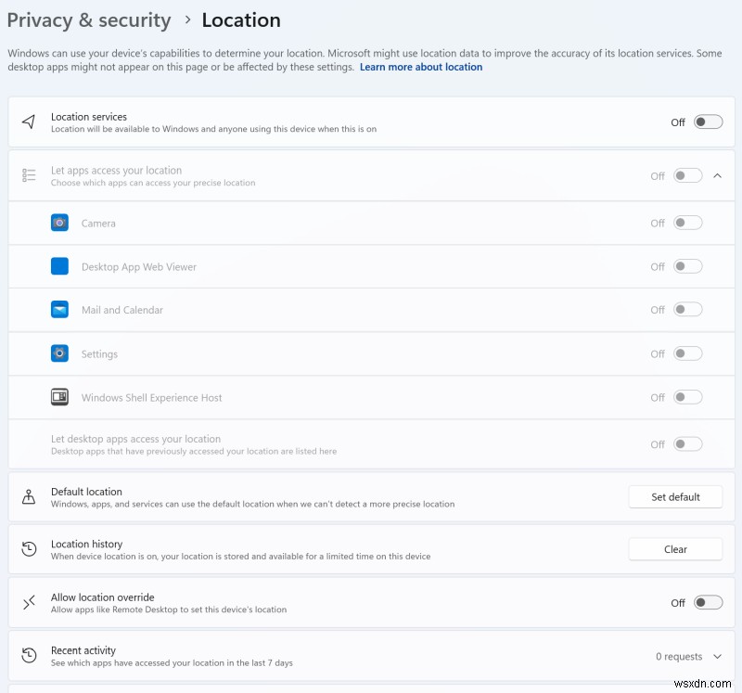This screenshot has height=693, width=742.
Task: Click 'Desktop App Web Viewer' label
Action: (x=139, y=266)
